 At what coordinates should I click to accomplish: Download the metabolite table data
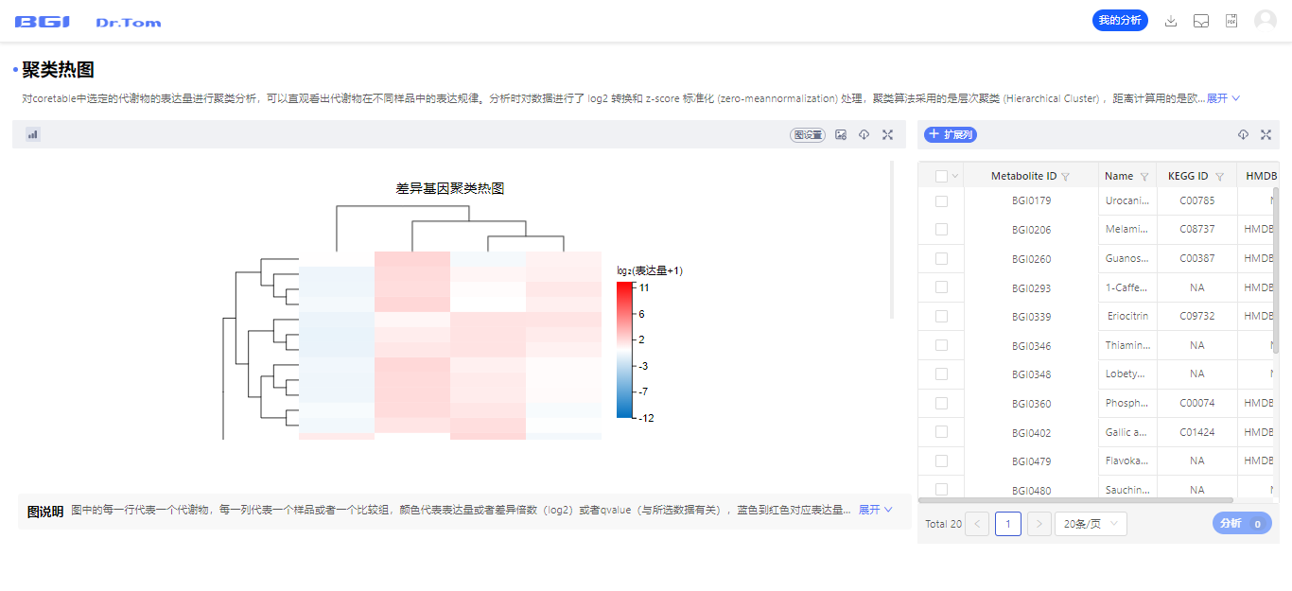[1243, 135]
